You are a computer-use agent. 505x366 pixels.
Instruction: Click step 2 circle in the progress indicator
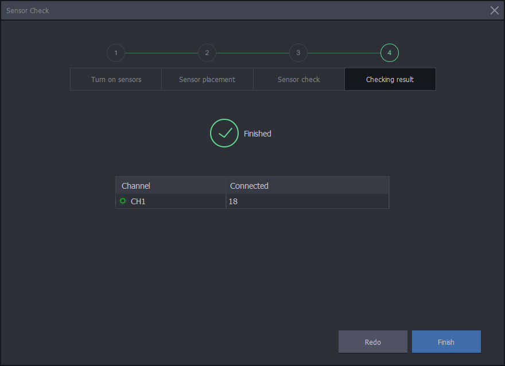coord(207,53)
